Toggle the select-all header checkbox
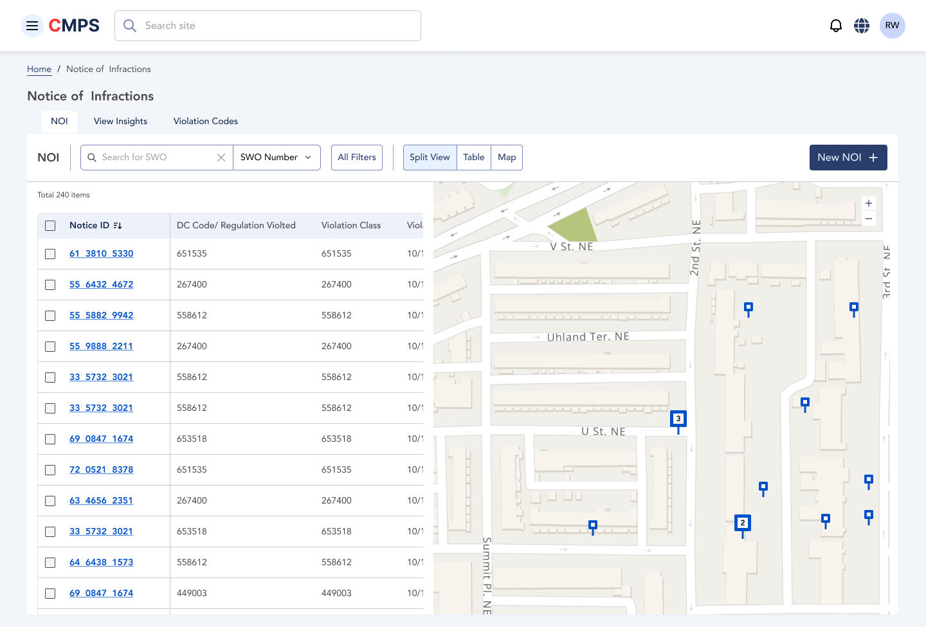Screen dimensions: 926x627 (50, 226)
